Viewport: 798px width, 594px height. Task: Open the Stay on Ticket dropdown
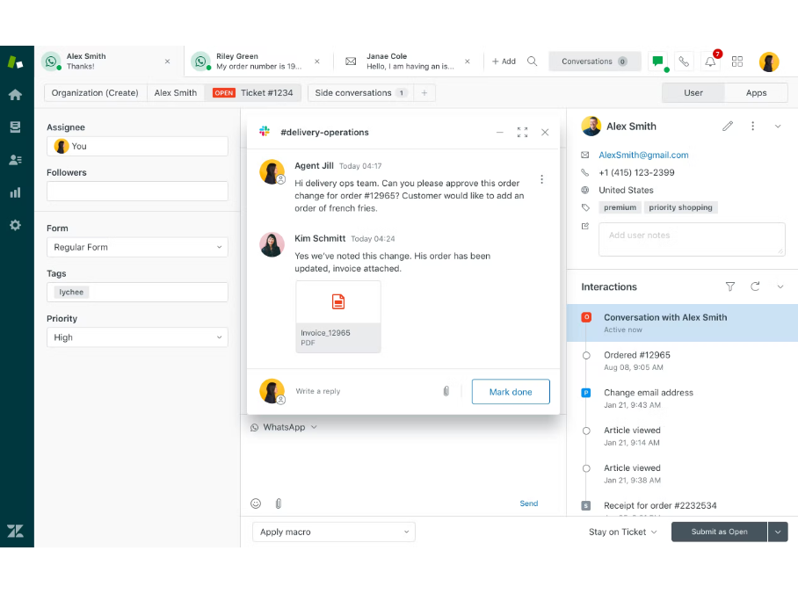622,532
